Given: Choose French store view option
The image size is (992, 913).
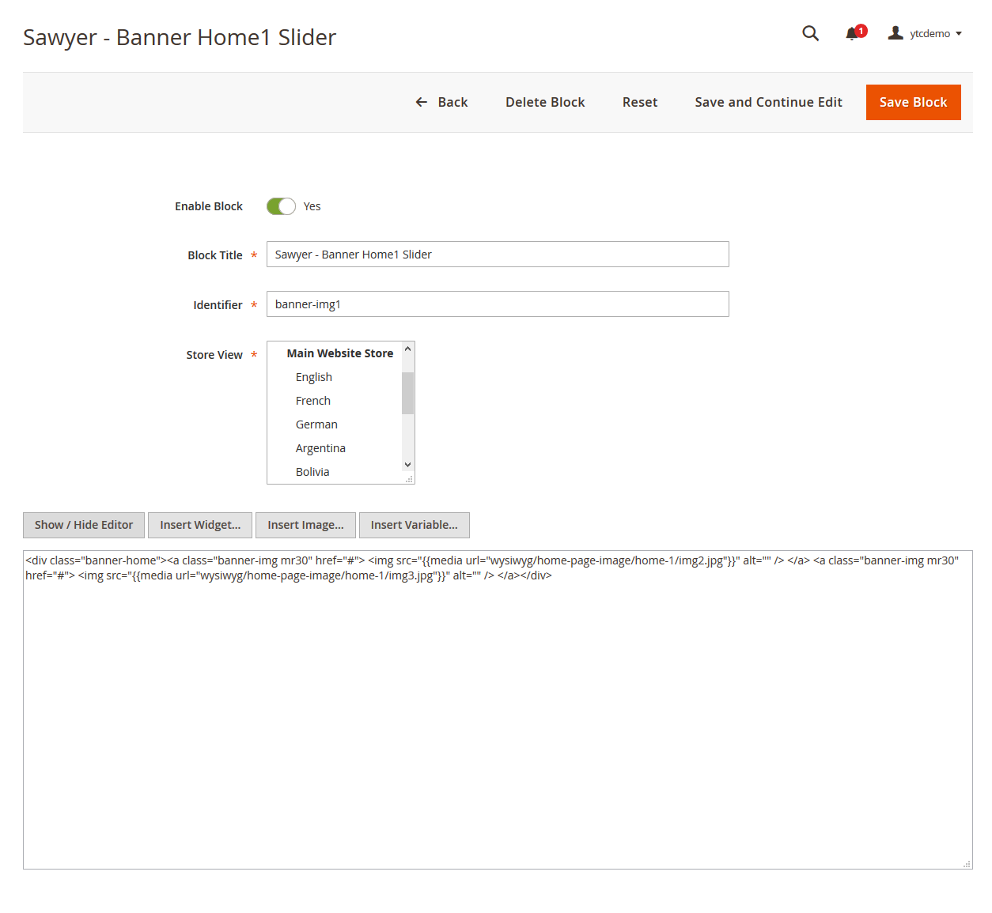Looking at the screenshot, I should (313, 401).
